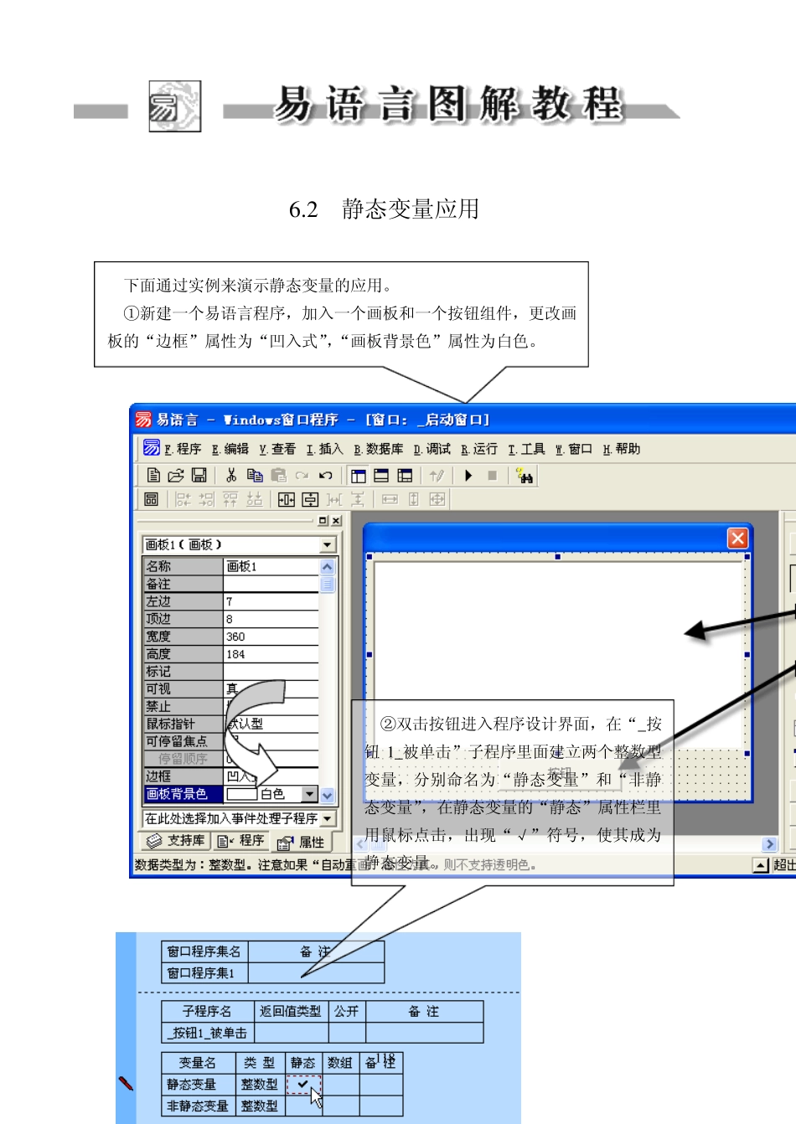
Task: Click the Align Right edges icon
Action: 206,499
